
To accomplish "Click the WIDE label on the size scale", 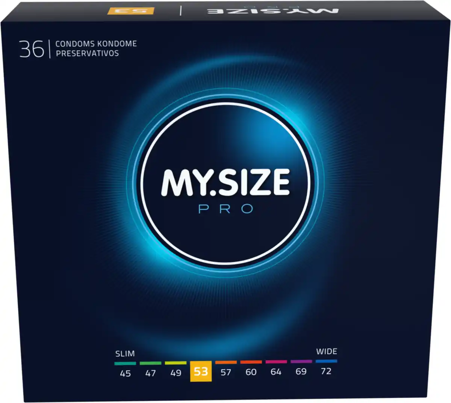I will tap(326, 352).
